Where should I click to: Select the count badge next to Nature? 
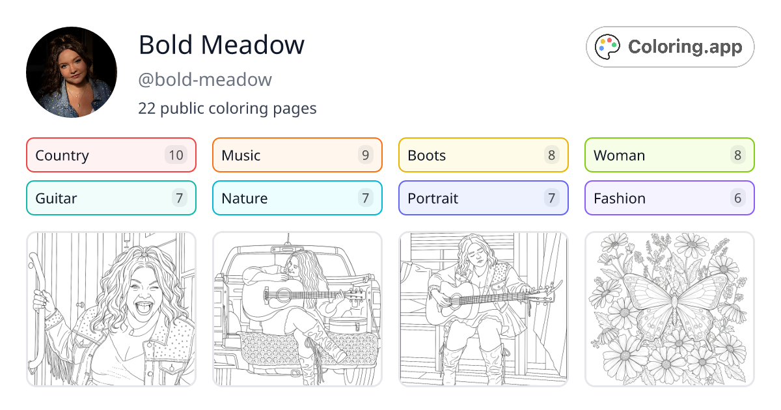tap(364, 198)
